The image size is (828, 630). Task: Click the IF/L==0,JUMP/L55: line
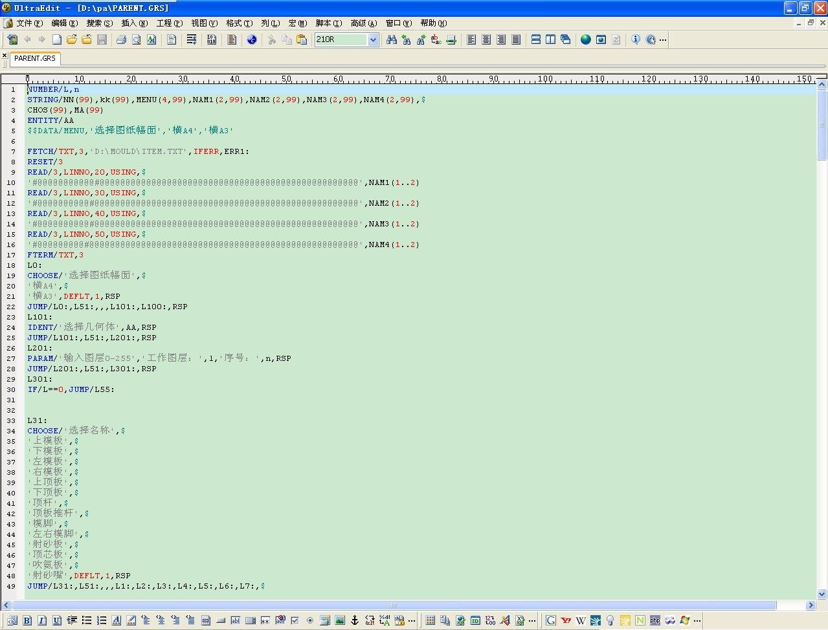(71, 389)
